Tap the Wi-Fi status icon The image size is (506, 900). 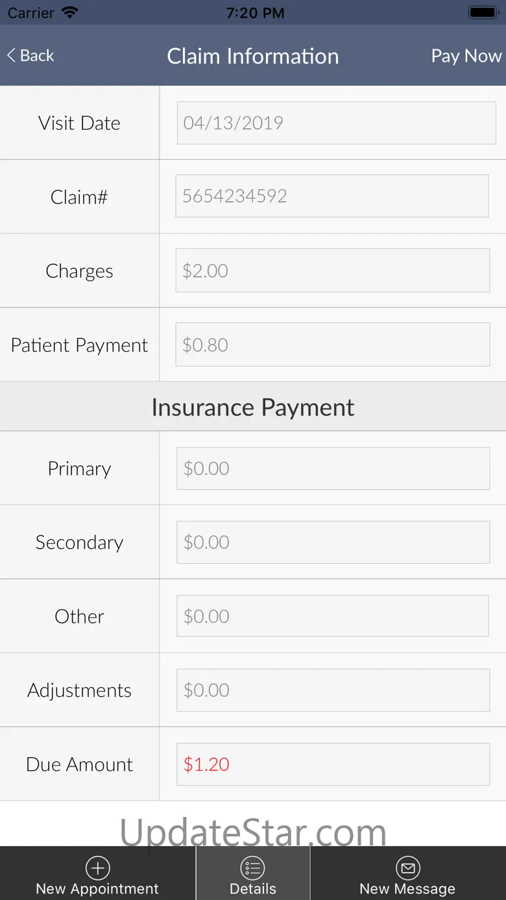(69, 12)
